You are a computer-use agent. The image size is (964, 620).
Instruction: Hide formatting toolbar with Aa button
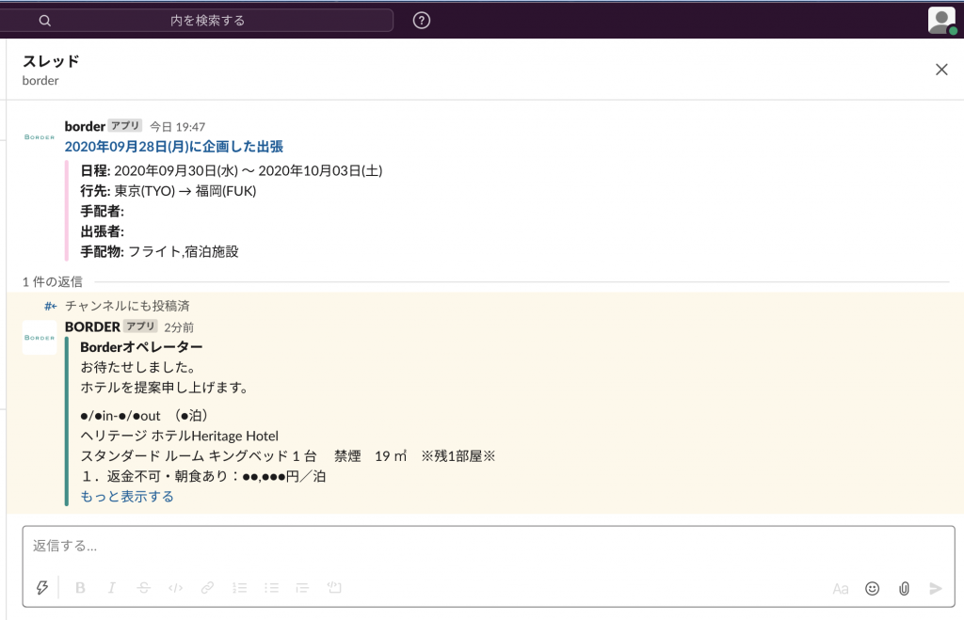click(x=840, y=589)
